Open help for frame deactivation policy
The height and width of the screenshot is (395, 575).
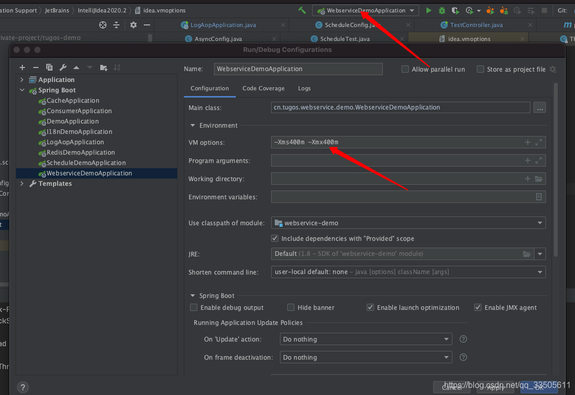coord(463,357)
